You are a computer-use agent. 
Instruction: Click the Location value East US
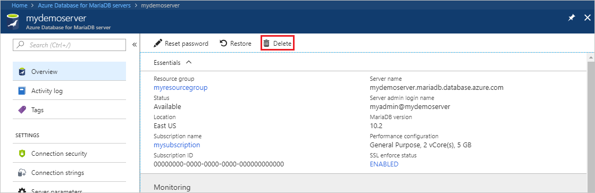pos(165,125)
